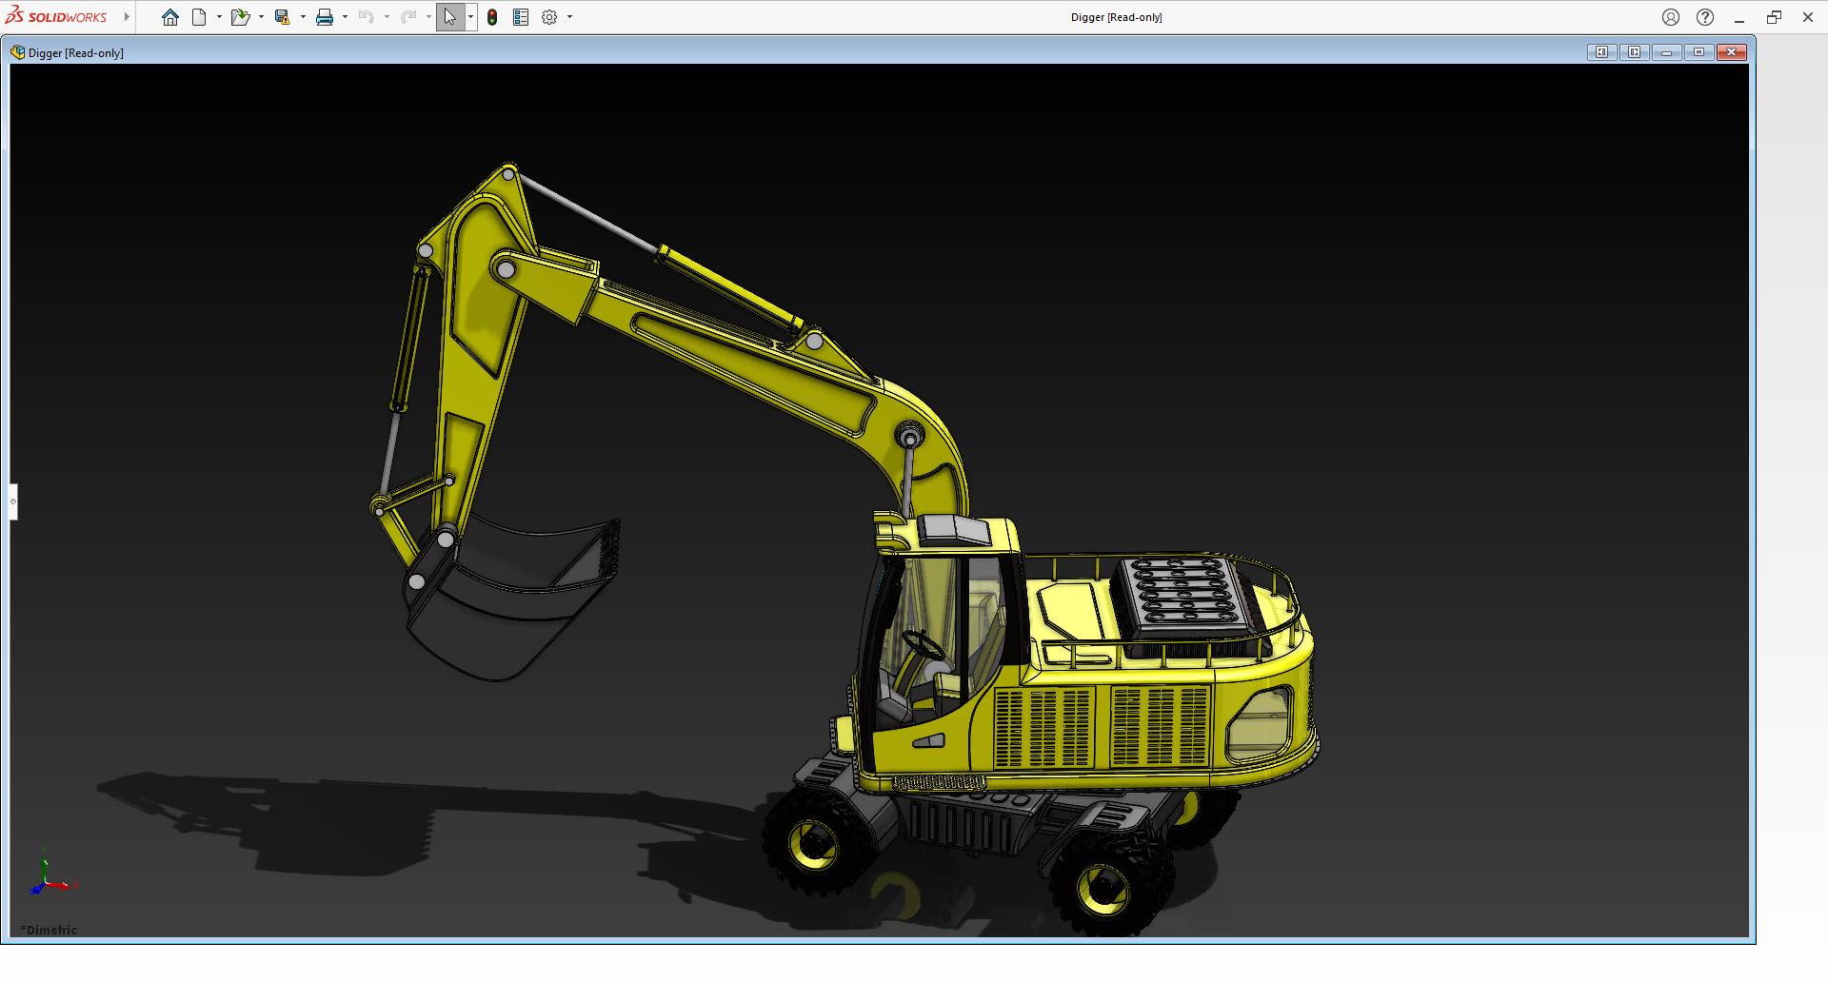Expand the Save options dropdown arrow

click(x=303, y=17)
